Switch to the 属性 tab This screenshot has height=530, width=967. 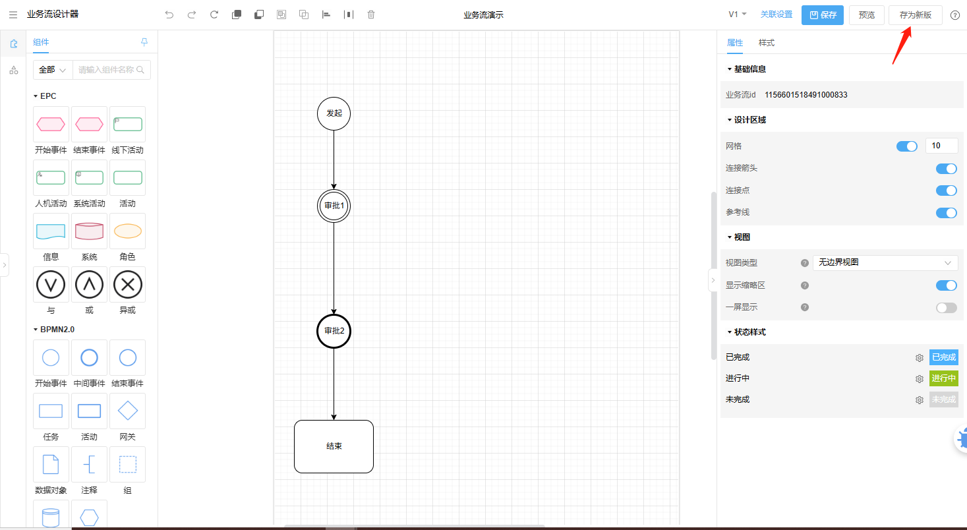coord(735,43)
